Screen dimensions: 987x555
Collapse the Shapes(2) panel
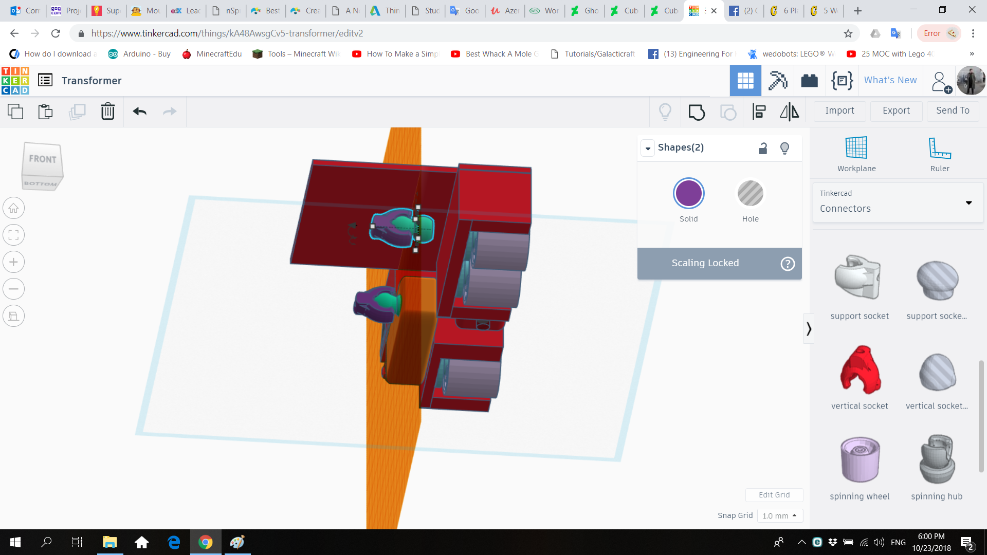(x=648, y=148)
